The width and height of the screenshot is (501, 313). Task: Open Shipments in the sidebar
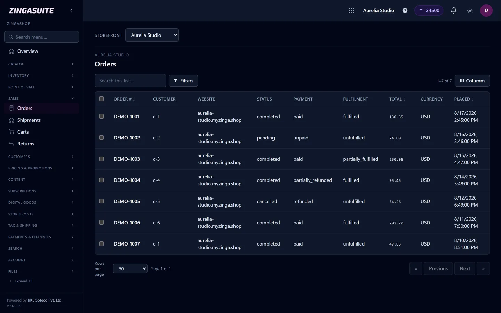pyautogui.click(x=41, y=120)
